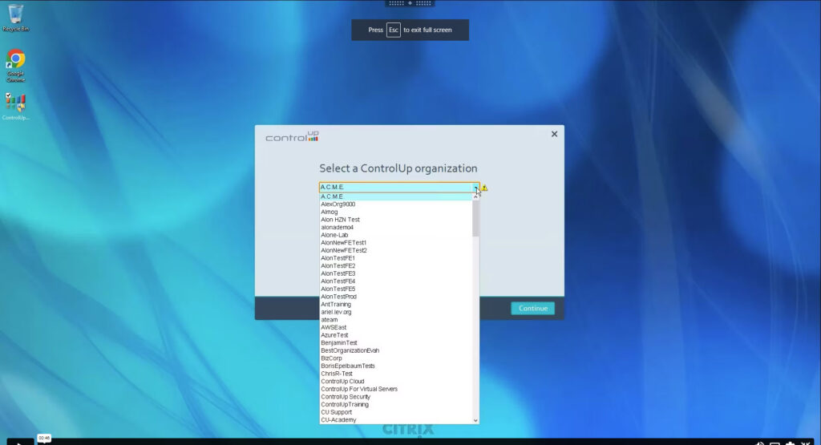The image size is (821, 445).
Task: Click the Esc key hint in fullscreen banner
Action: pyautogui.click(x=393, y=30)
